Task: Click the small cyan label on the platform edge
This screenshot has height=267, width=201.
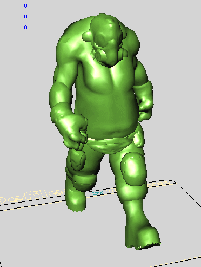Action: point(98,193)
